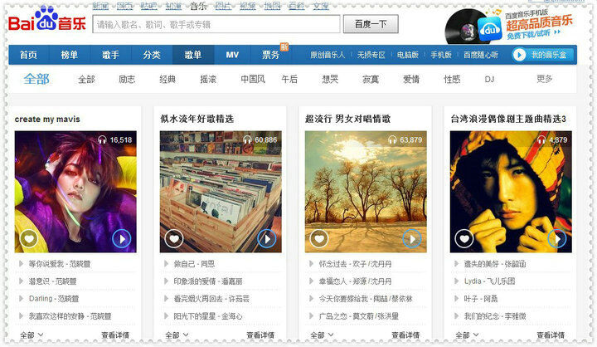Click the play triangle beside 印象派的爱情
This screenshot has height=347, width=597.
click(166, 281)
